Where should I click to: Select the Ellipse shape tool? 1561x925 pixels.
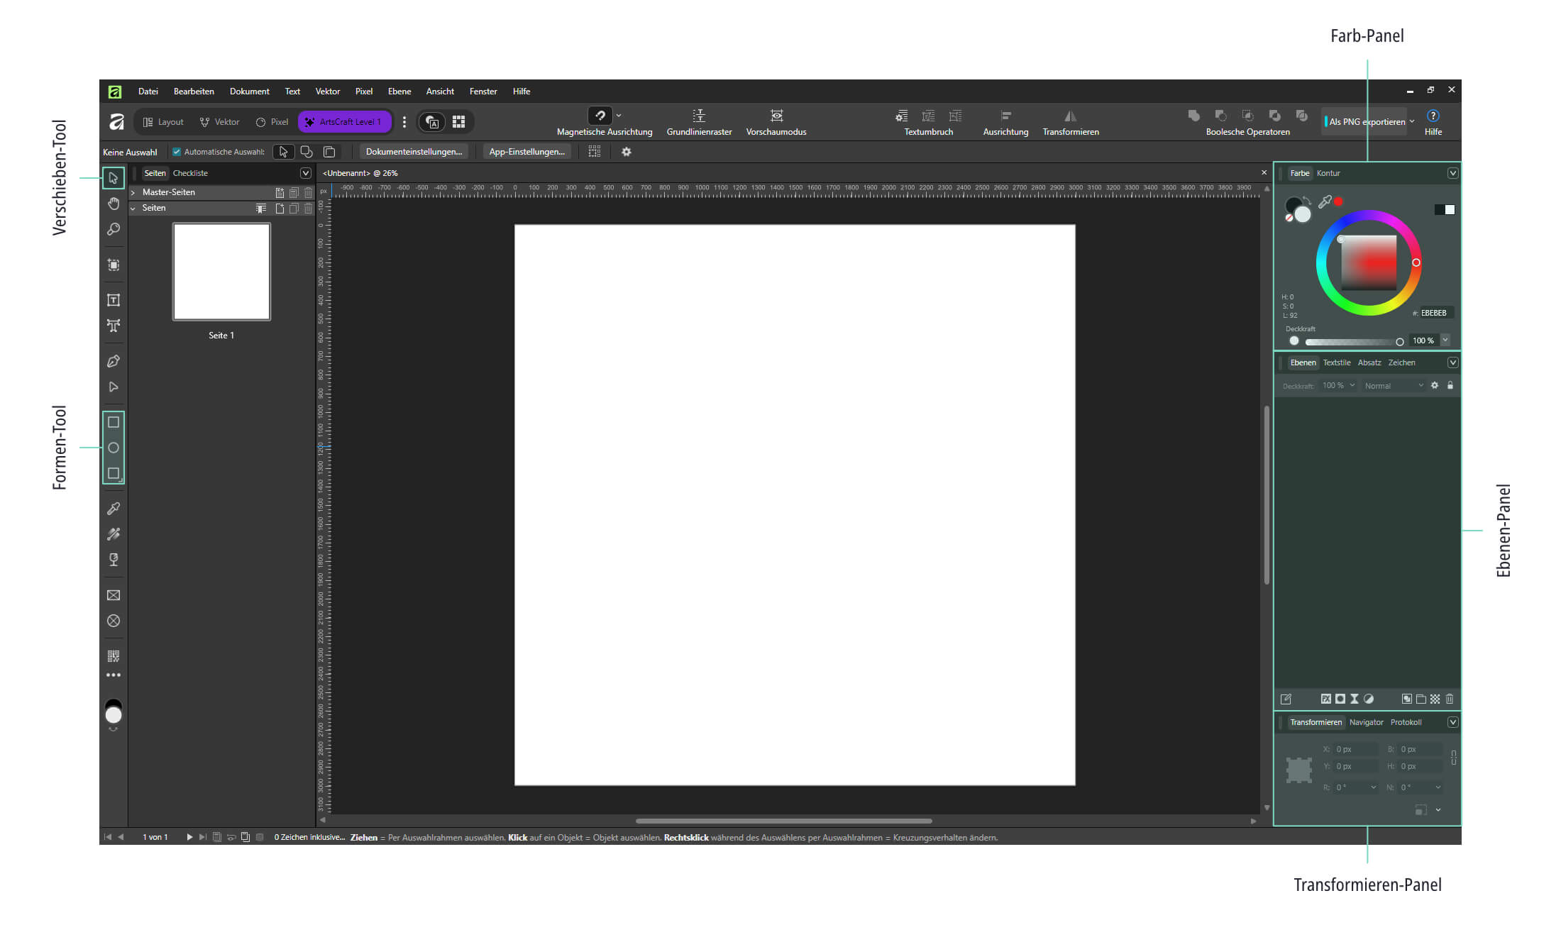point(114,448)
